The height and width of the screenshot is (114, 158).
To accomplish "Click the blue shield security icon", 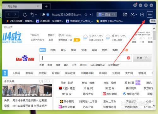I will 48,15.
